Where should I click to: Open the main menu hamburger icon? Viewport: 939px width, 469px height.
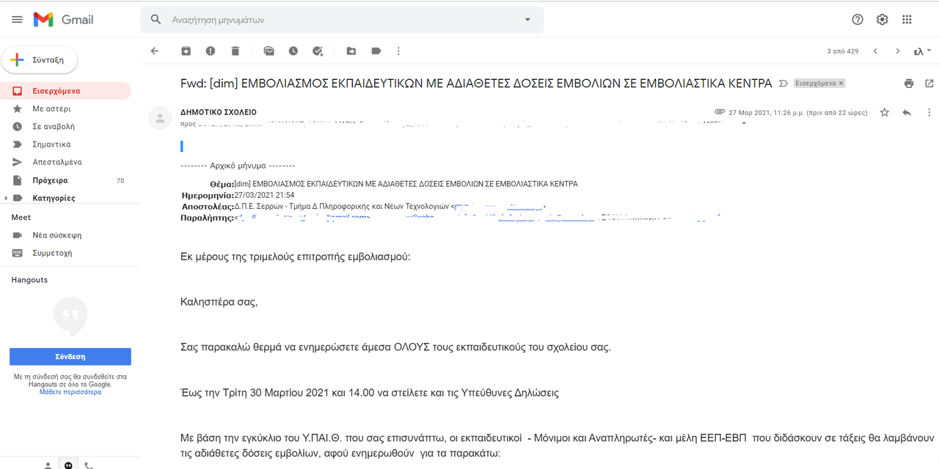(x=17, y=20)
